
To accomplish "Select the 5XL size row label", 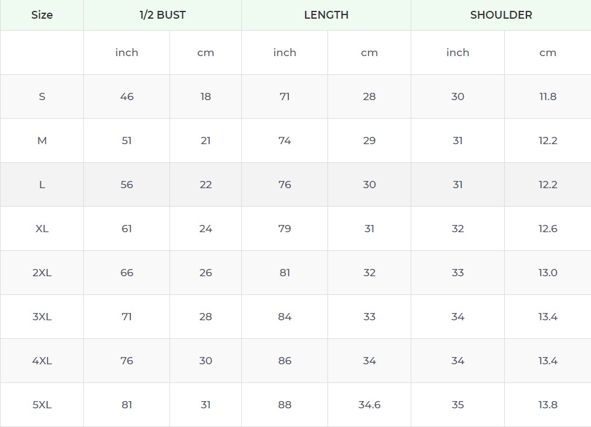I will 42,405.
